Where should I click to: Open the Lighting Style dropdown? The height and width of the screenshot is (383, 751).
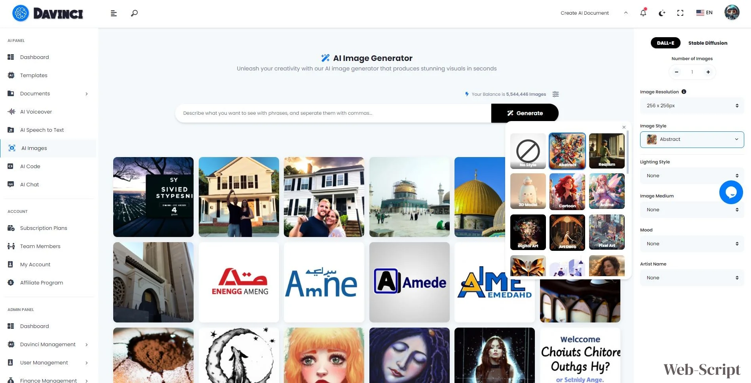click(692, 176)
